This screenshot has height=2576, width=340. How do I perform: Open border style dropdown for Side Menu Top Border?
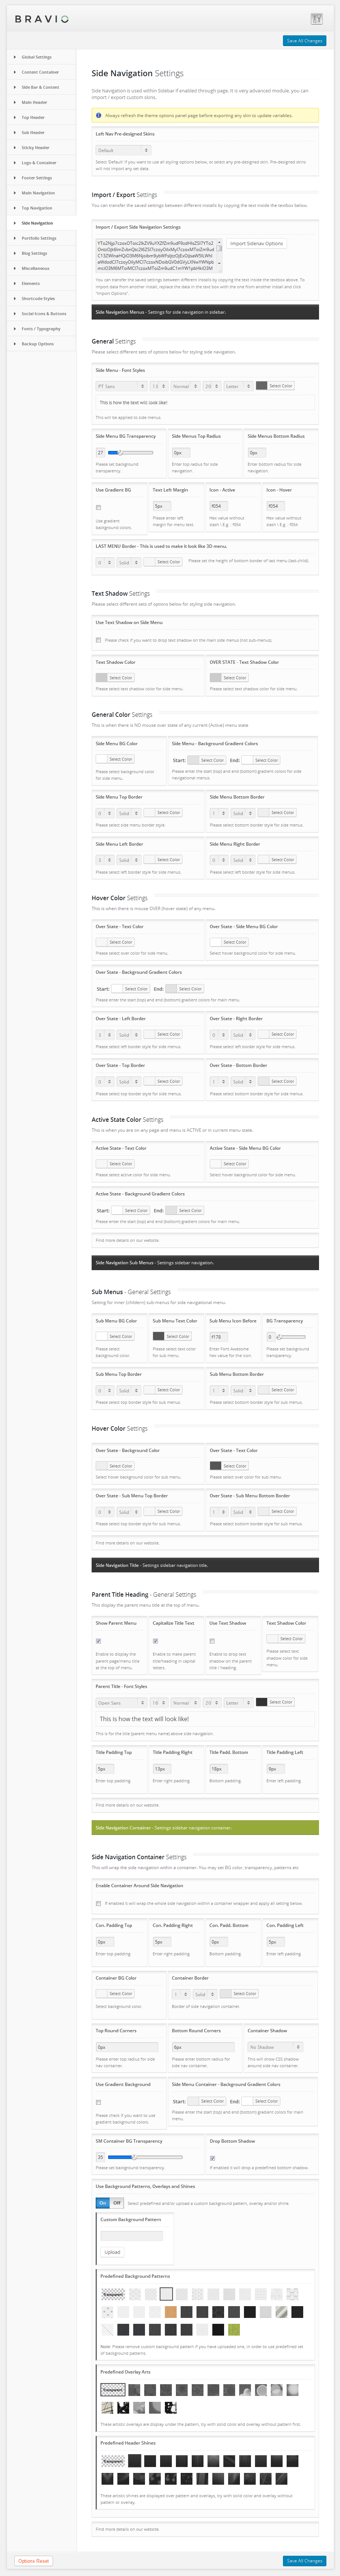coord(129,813)
